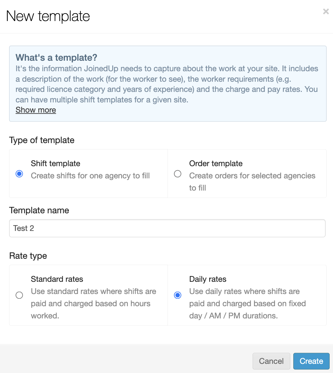The image size is (333, 373).
Task: Choose the Order template radio button
Action: 178,174
